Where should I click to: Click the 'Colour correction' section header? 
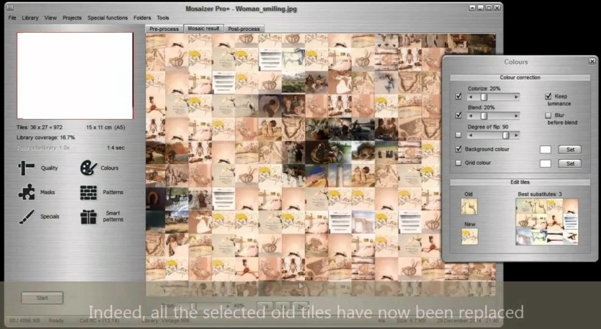point(520,77)
